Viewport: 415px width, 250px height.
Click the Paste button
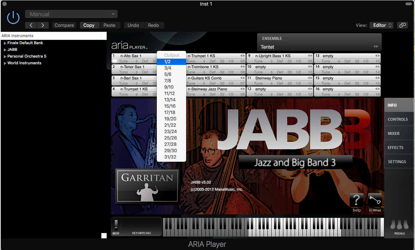tap(109, 25)
